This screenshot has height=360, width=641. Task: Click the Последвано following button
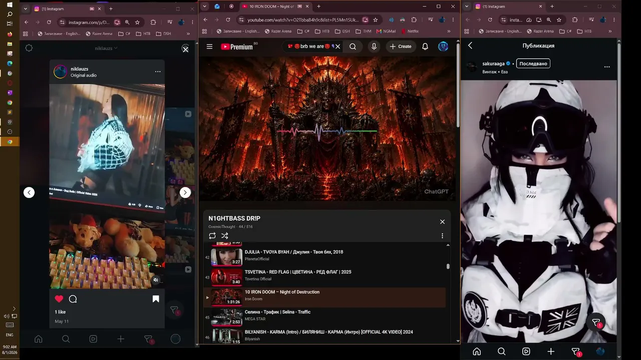point(533,63)
